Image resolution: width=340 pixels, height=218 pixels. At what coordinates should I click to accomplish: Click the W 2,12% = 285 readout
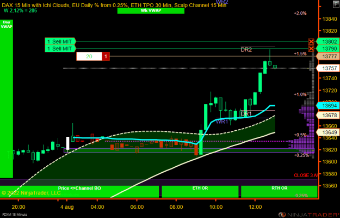coord(20,10)
